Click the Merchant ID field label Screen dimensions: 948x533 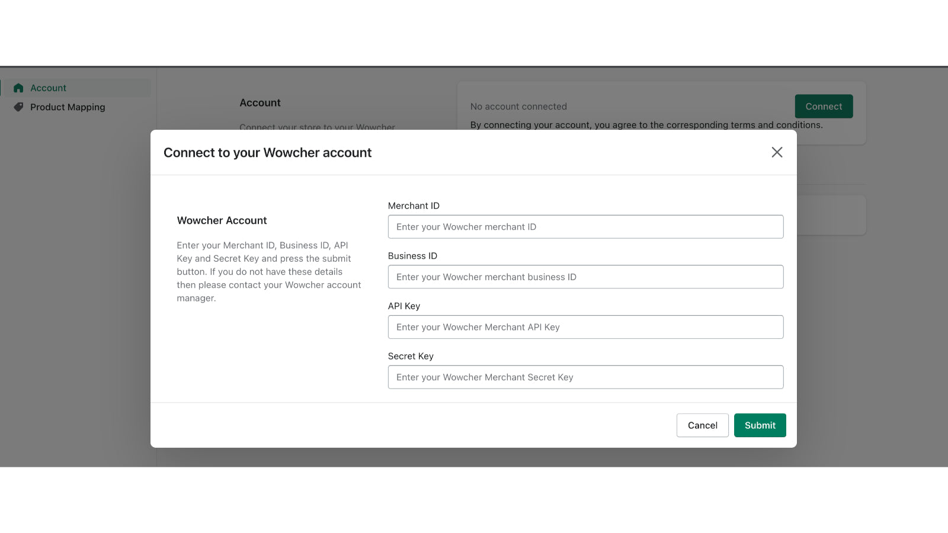[414, 206]
